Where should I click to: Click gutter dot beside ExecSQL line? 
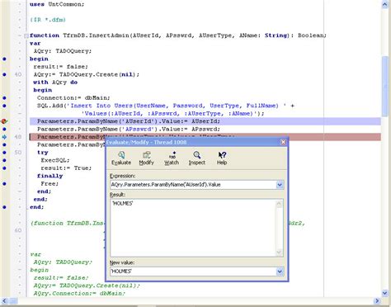(4, 160)
